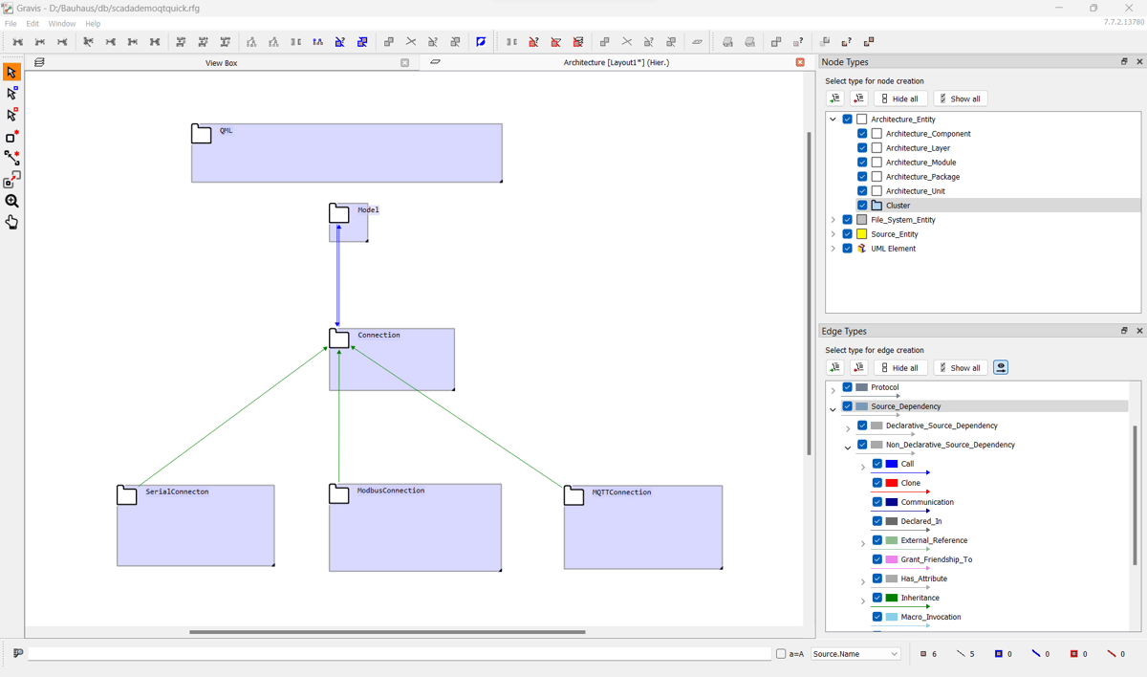The image size is (1147, 677).
Task: Select the create node tool
Action: 11,137
